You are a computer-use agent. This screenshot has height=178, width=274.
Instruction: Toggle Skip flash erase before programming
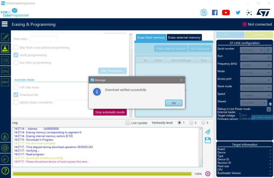(16, 47)
